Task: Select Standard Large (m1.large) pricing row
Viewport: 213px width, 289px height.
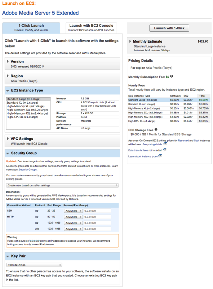Action: 169,100
